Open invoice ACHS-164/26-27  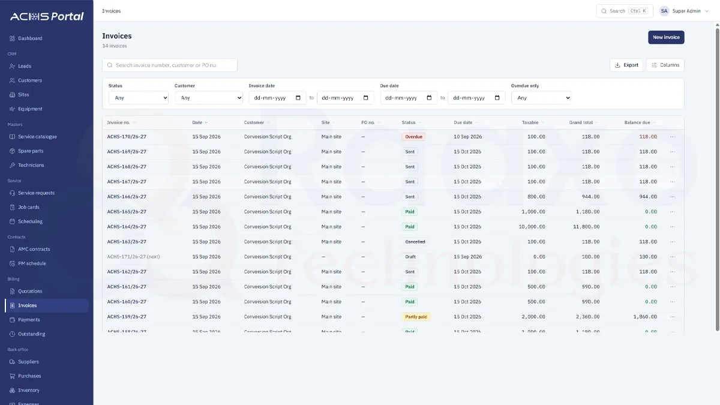pos(127,227)
